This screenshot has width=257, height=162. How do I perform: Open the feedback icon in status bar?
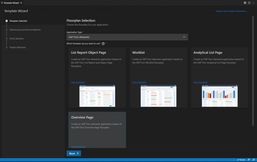249,160
